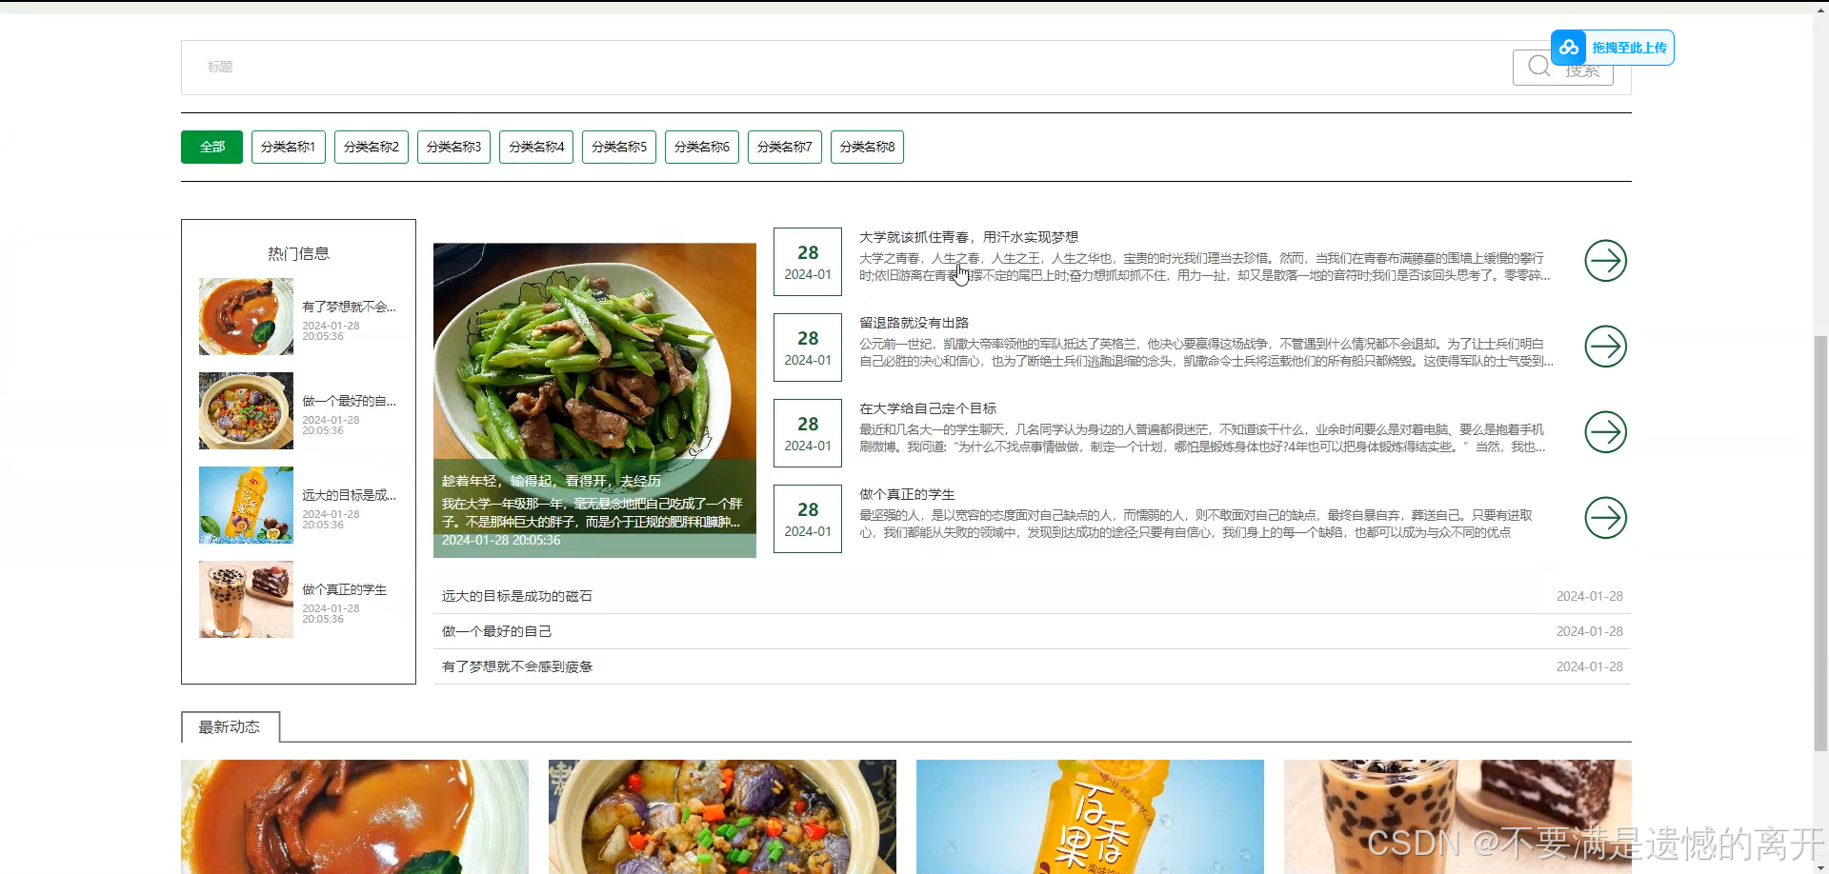
Task: Click featured caption 趁着年轻，输得起
Action: [551, 481]
